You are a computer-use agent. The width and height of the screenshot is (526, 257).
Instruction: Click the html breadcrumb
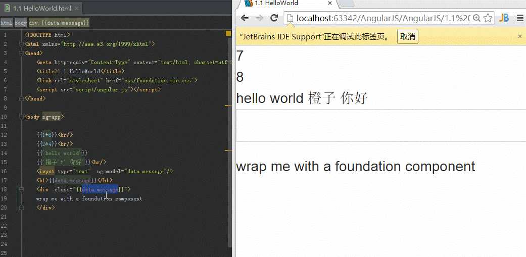coord(7,23)
